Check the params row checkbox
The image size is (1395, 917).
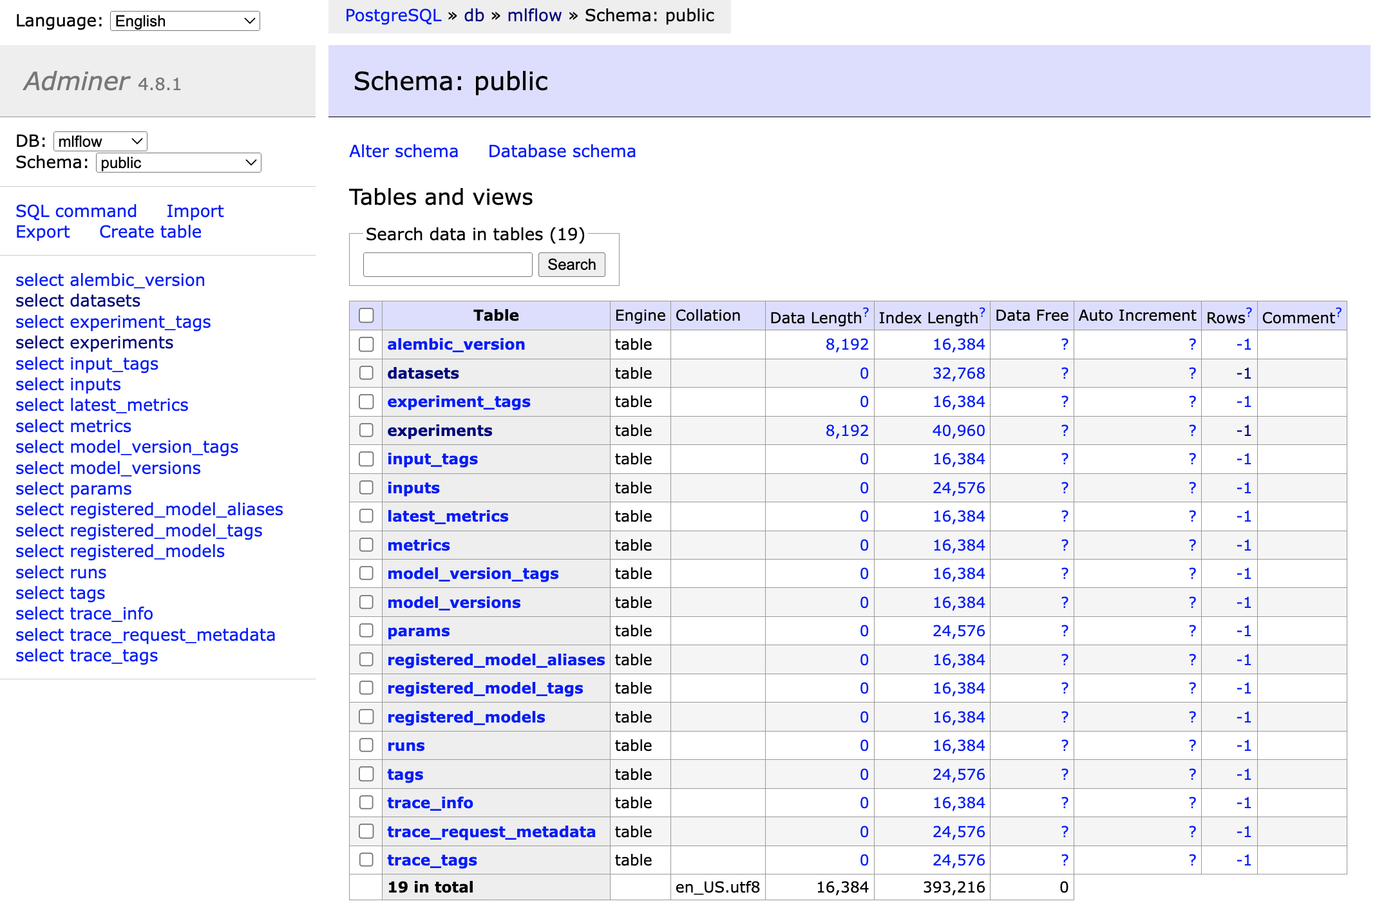[x=366, y=630]
